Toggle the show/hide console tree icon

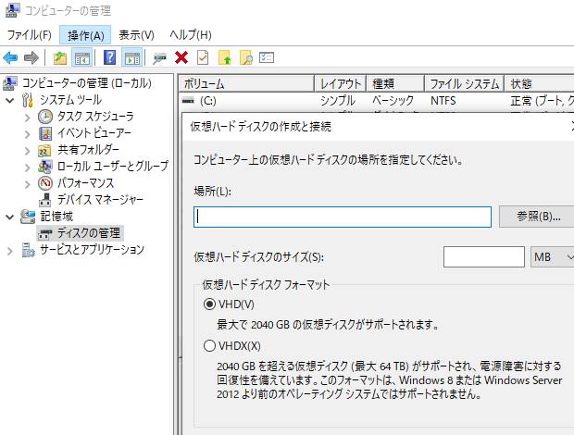[x=82, y=58]
